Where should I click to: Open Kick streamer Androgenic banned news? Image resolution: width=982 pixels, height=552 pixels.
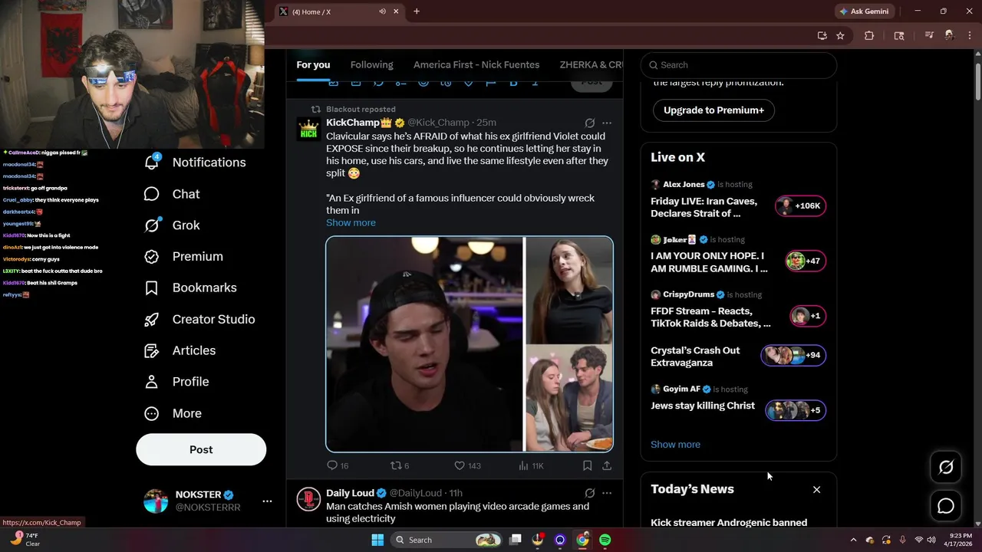click(729, 523)
